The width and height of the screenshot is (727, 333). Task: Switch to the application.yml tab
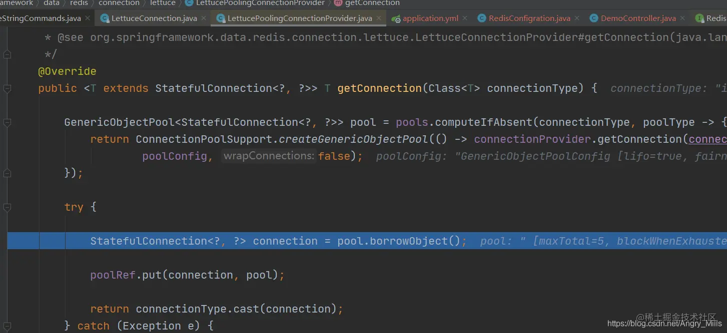click(x=430, y=18)
